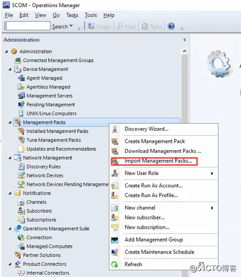241x277 pixels.
Task: Click the Discovery Wizard menu icon
Action: coord(115,129)
